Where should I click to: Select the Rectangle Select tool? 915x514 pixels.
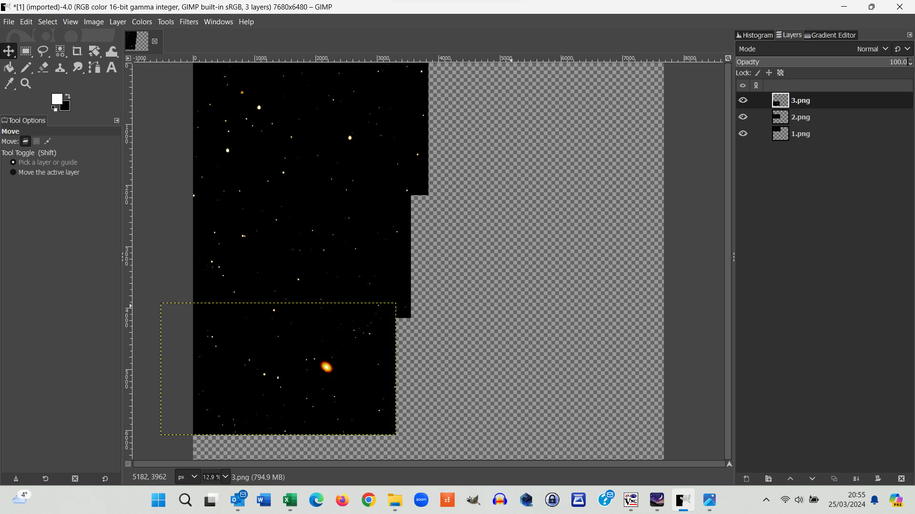[x=26, y=51]
